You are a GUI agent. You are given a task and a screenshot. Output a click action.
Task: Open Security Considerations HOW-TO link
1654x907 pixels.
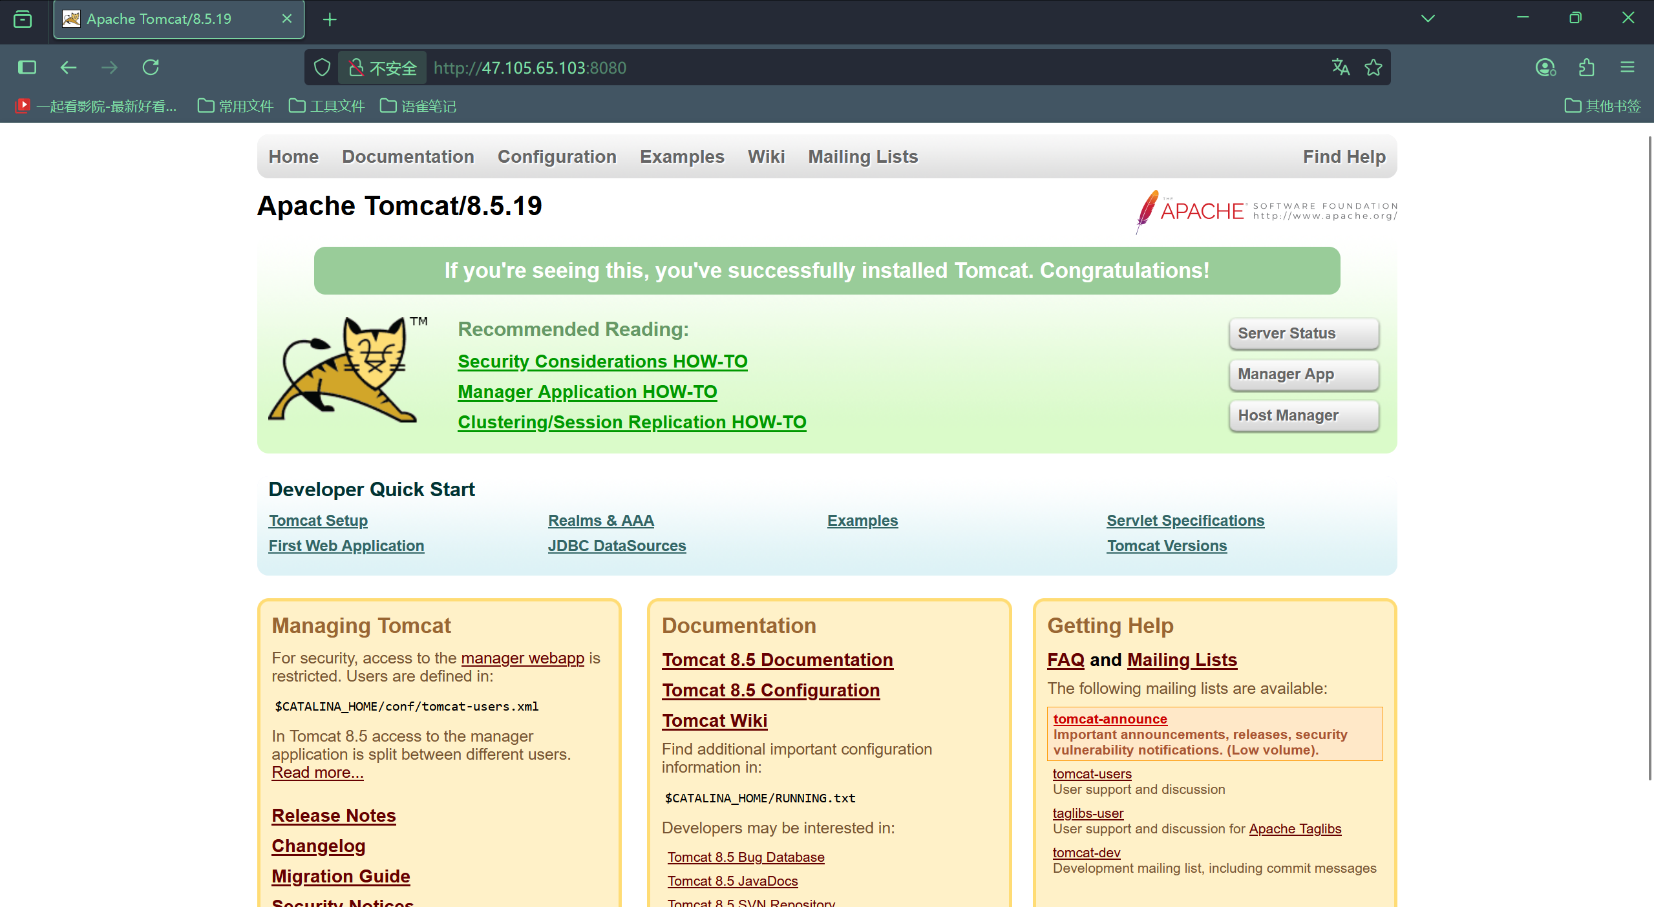602,361
